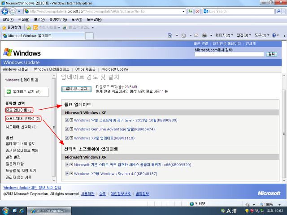Click the Print icon in command bar
287x215 pixels.
coord(204,35)
